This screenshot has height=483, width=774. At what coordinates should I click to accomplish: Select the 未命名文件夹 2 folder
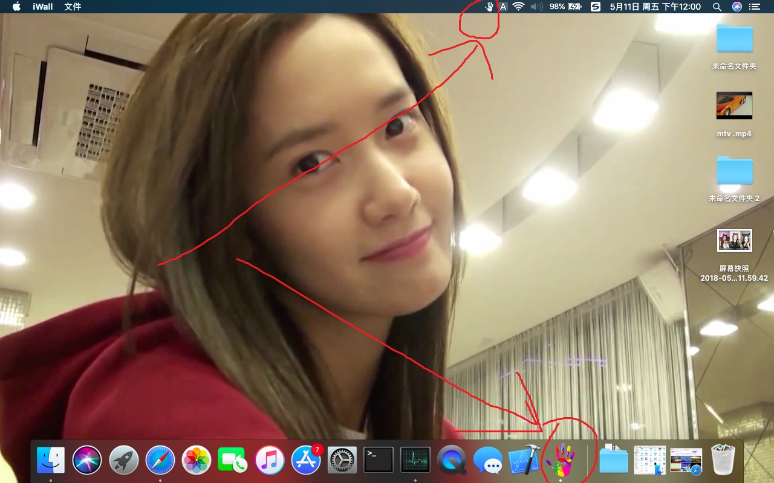734,171
